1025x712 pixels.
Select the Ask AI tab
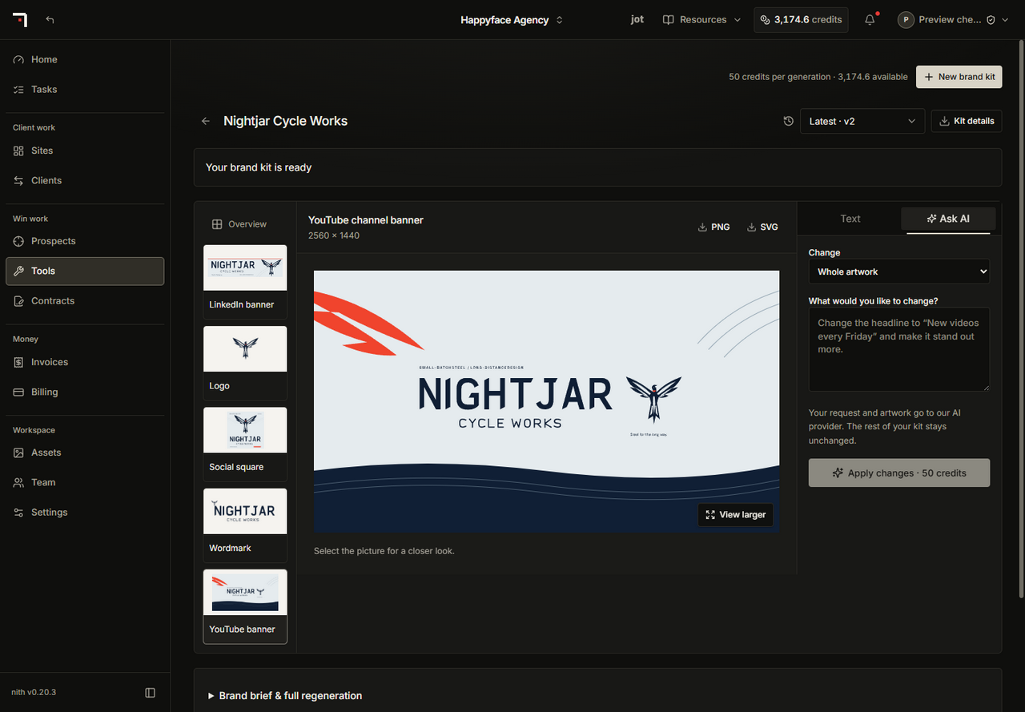pos(948,219)
